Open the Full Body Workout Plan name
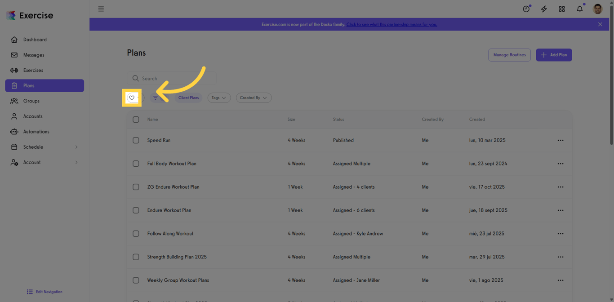This screenshot has height=302, width=614. point(172,164)
